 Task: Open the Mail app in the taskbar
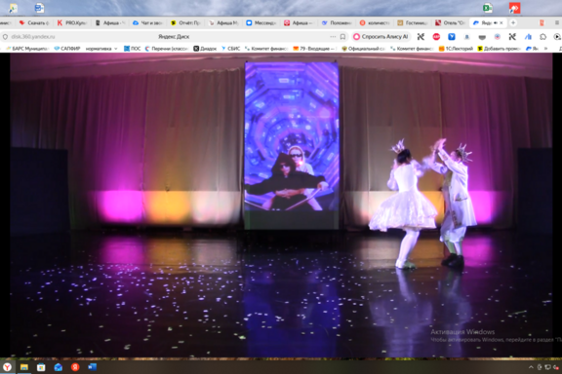pyautogui.click(x=59, y=367)
